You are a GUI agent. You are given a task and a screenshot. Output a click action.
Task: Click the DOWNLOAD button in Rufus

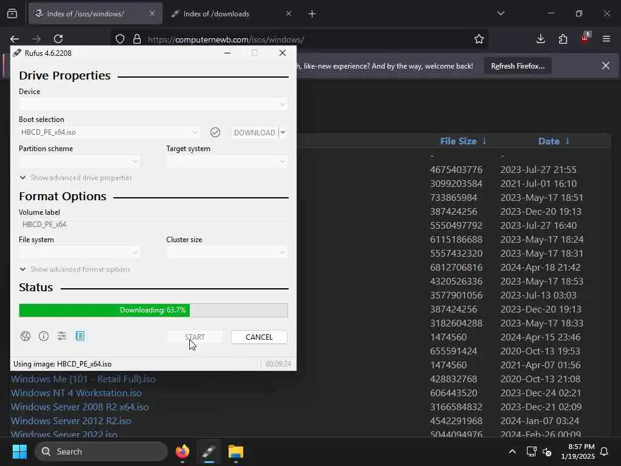(255, 132)
